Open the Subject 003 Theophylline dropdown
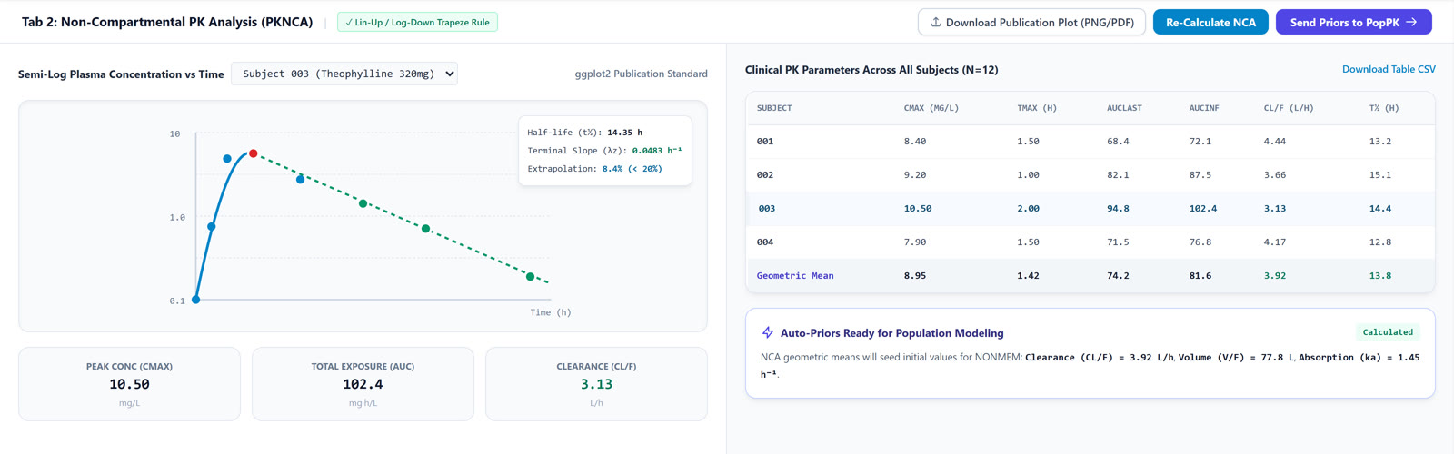Screen dimensions: 1454x454 [x=344, y=74]
